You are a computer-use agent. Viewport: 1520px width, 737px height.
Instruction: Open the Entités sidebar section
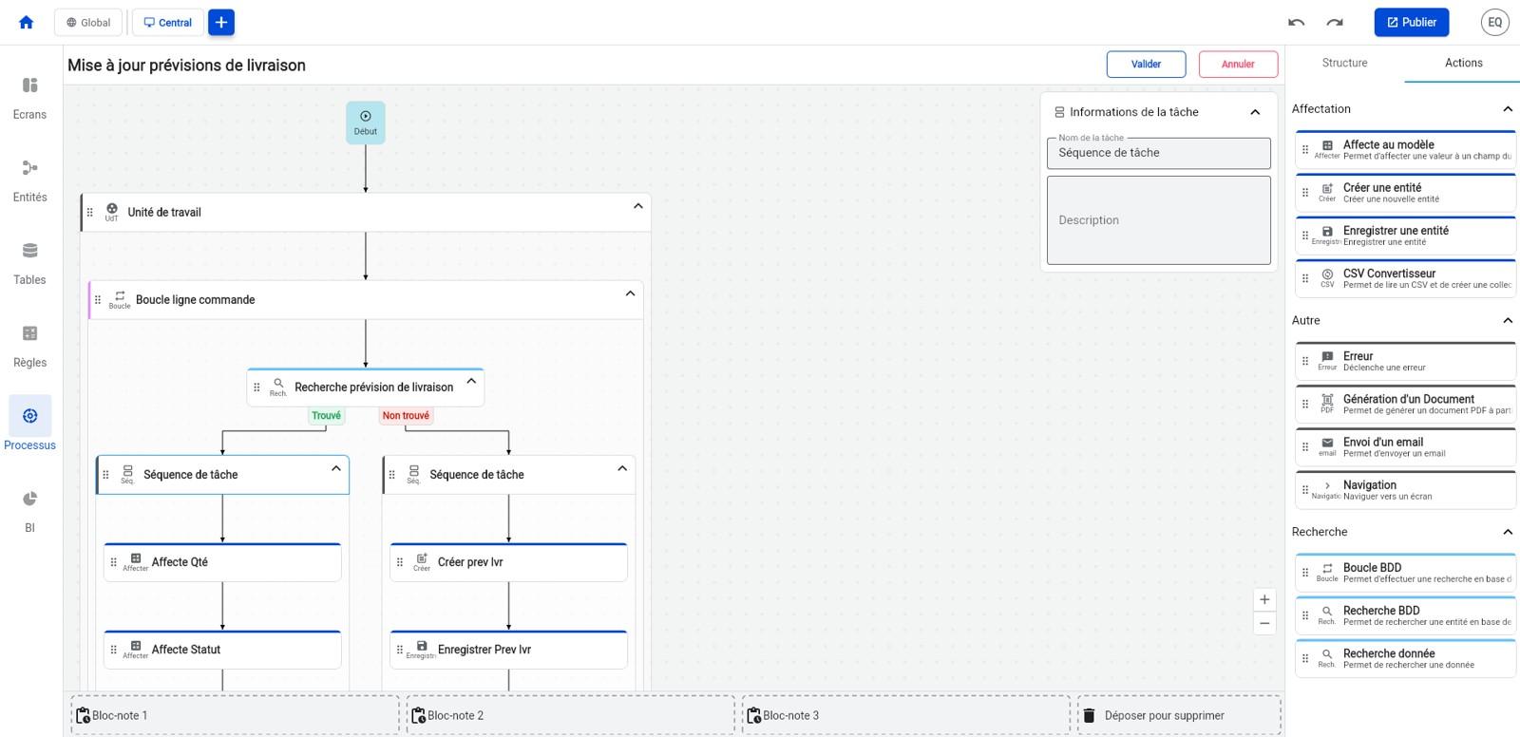point(29,180)
